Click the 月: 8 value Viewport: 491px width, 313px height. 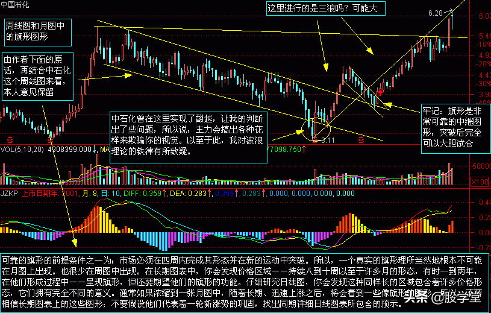click(x=90, y=194)
